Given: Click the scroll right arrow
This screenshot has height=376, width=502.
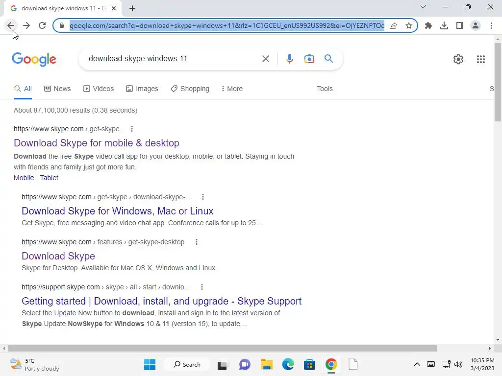Looking at the screenshot, I should point(490,348).
